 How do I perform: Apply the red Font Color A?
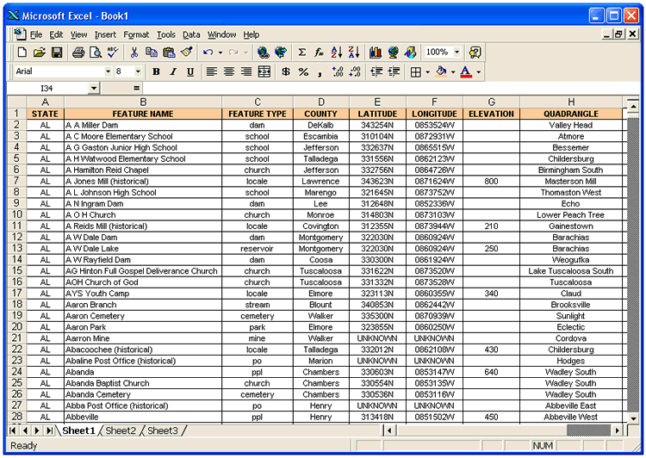click(466, 71)
